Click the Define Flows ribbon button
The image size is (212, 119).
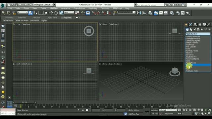(8, 20)
